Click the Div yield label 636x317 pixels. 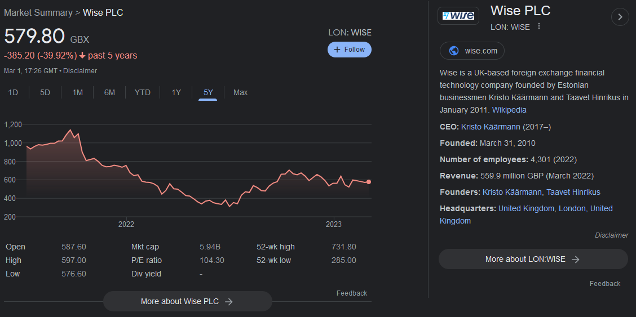[146, 274]
